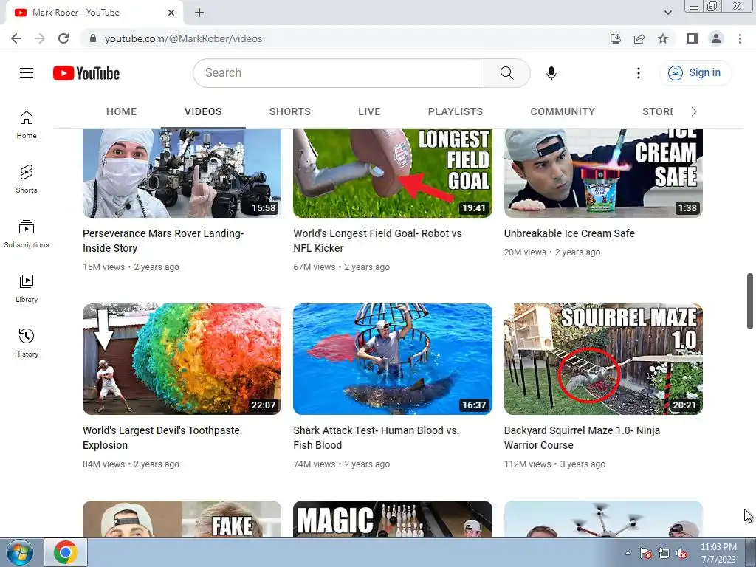Click '67M views' under Field Goal video
This screenshot has height=567, width=756.
click(x=315, y=267)
